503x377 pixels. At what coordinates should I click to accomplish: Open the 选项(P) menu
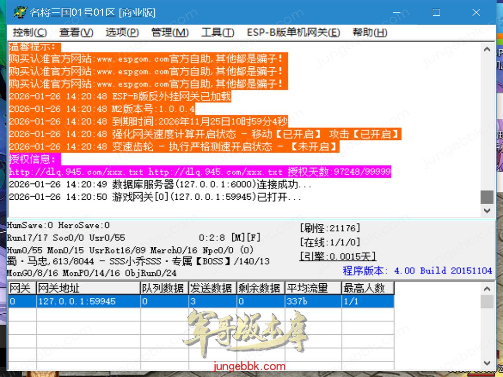click(x=122, y=32)
